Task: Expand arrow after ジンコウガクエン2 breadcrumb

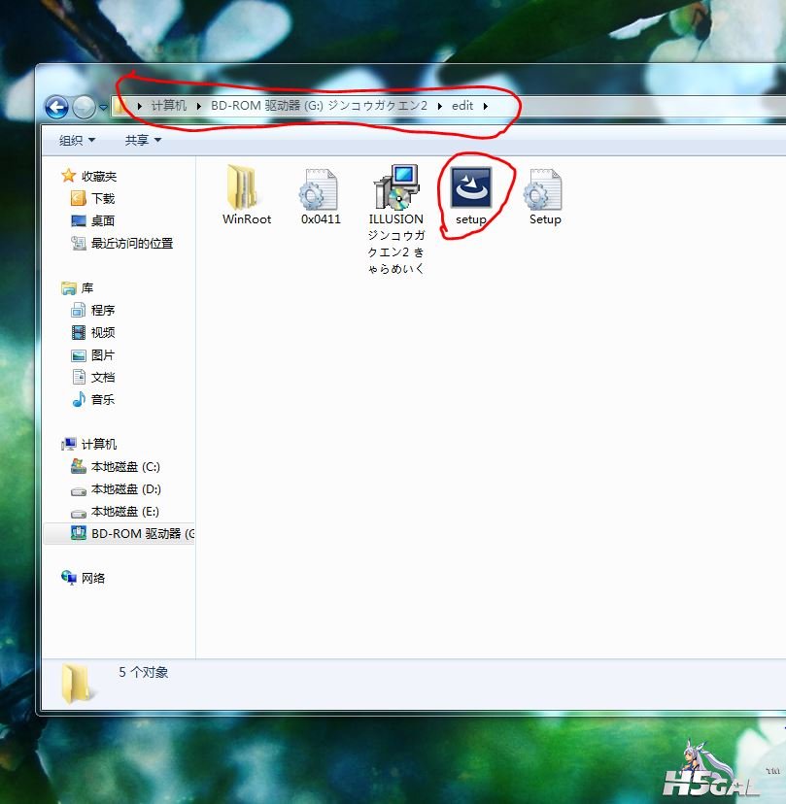Action: click(440, 106)
